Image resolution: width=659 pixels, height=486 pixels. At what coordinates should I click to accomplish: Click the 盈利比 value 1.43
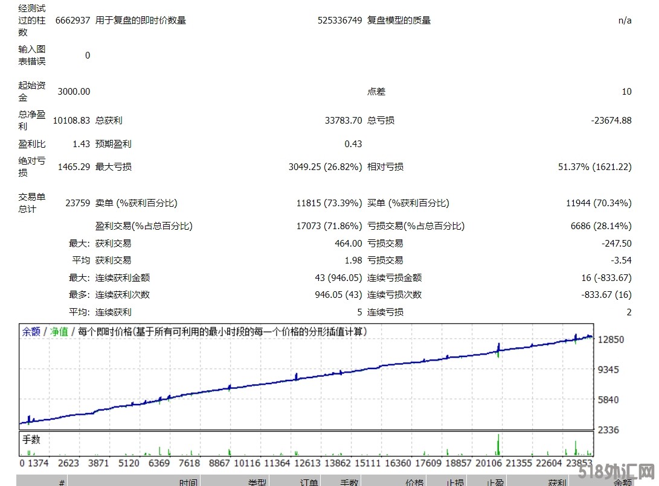pyautogui.click(x=80, y=144)
